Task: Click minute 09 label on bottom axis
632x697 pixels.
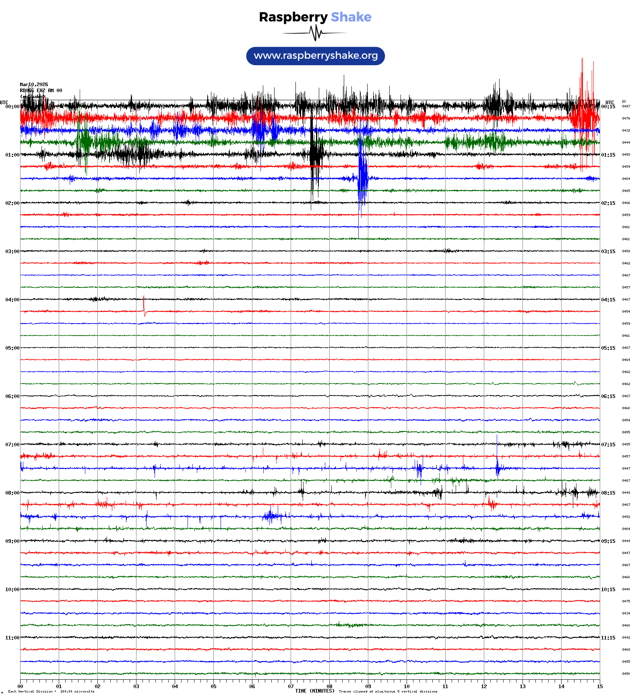Action: 368,686
